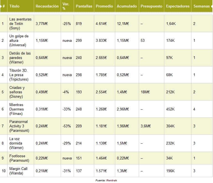
Task: Click the 174K espectadores value
Action: point(170,40)
